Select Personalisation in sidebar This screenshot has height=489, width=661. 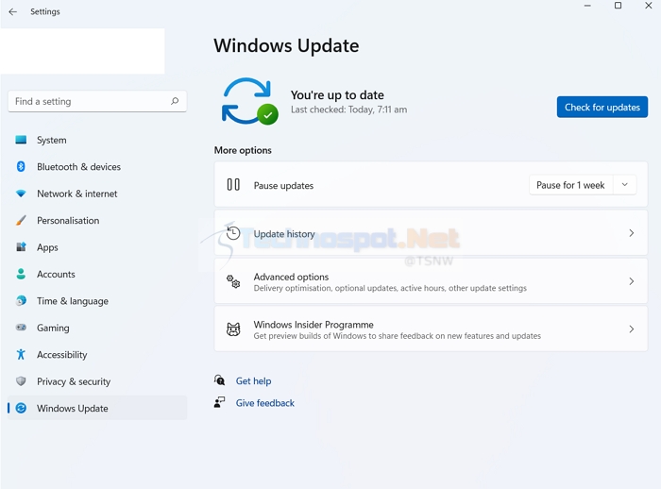pyautogui.click(x=97, y=221)
